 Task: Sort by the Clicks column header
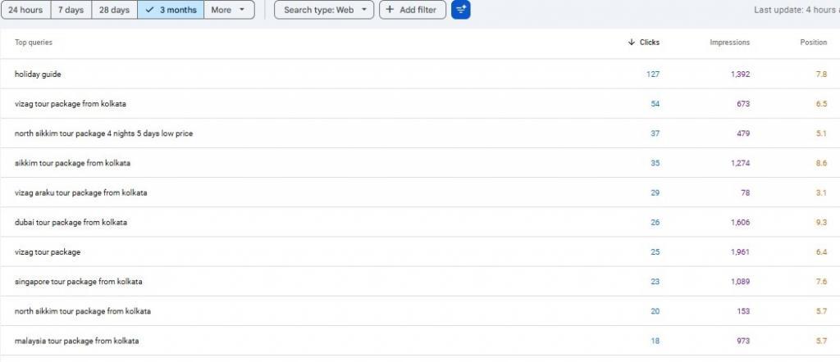click(x=650, y=43)
